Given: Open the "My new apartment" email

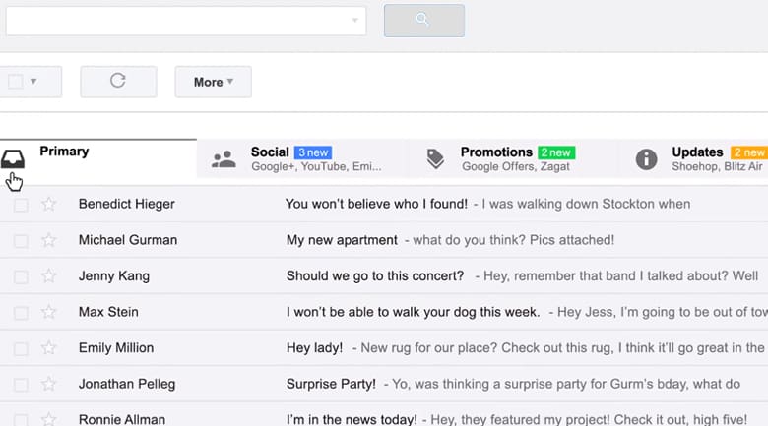Looking at the screenshot, I should pos(342,240).
